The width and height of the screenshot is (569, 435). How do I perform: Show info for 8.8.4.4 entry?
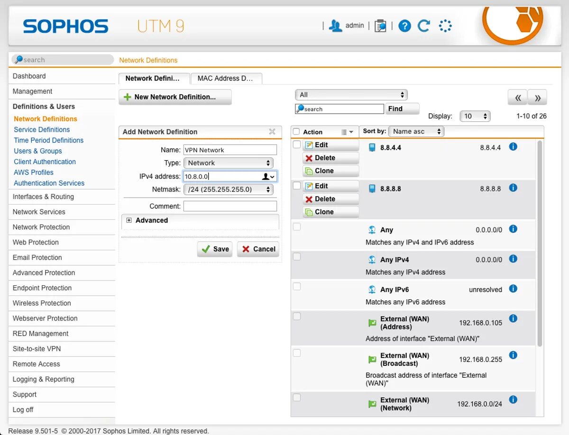coord(513,147)
